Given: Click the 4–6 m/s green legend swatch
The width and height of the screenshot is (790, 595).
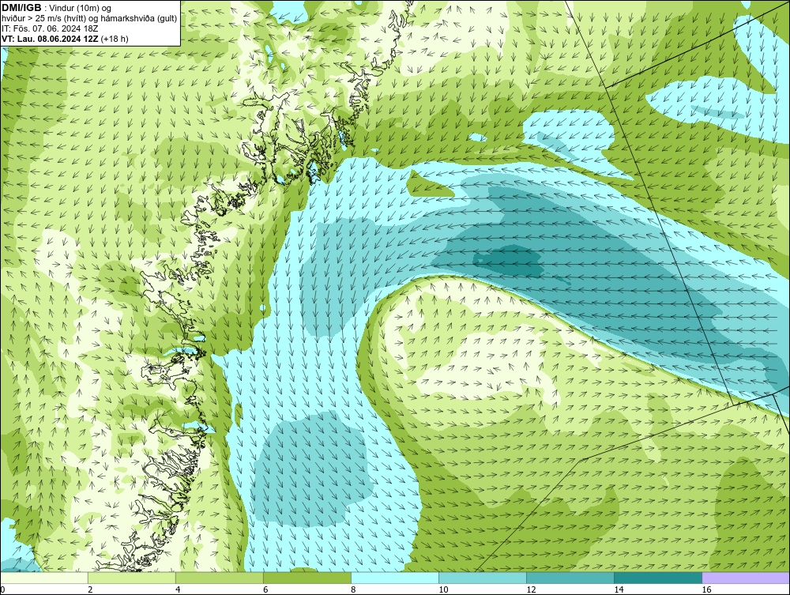Looking at the screenshot, I should coord(220,578).
